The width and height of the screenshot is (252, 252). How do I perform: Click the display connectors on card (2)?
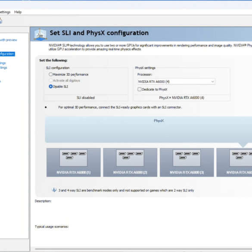coord(131,156)
